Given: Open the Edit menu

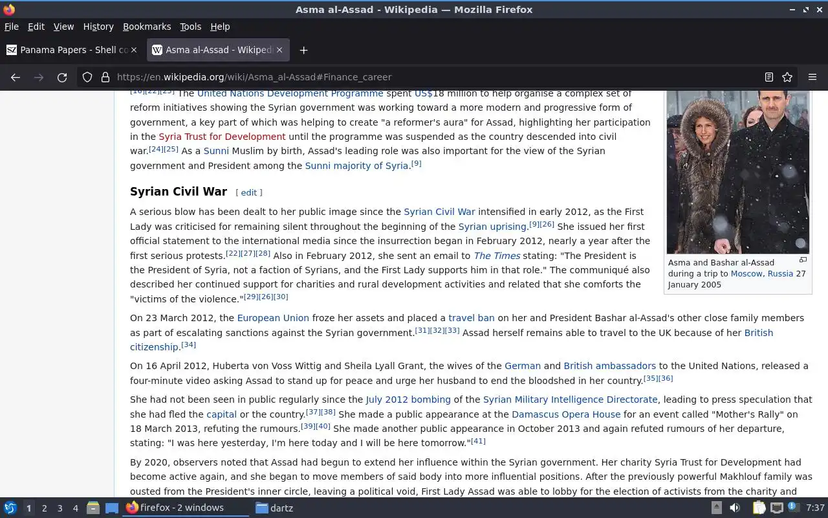Looking at the screenshot, I should point(36,27).
